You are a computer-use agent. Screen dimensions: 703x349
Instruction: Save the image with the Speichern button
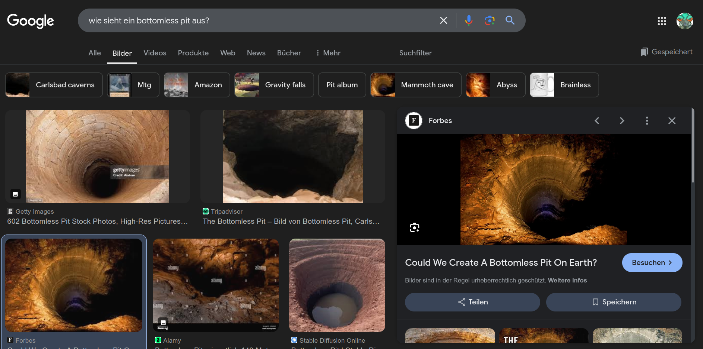point(614,302)
